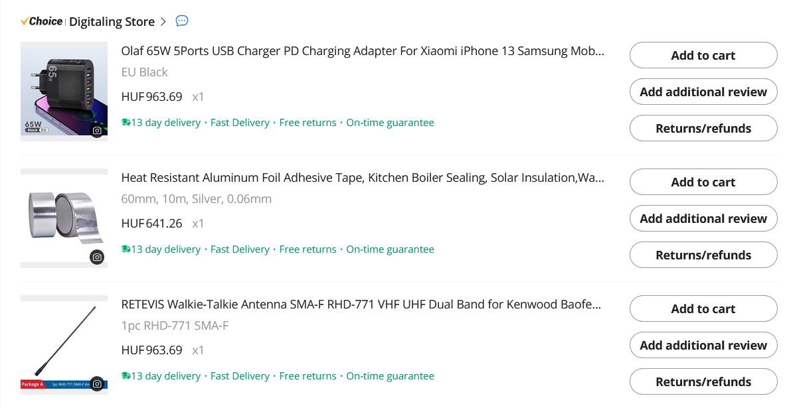Image resolution: width=797 pixels, height=408 pixels.
Task: Open the Olaf 65W USB Charger title
Action: coord(363,51)
